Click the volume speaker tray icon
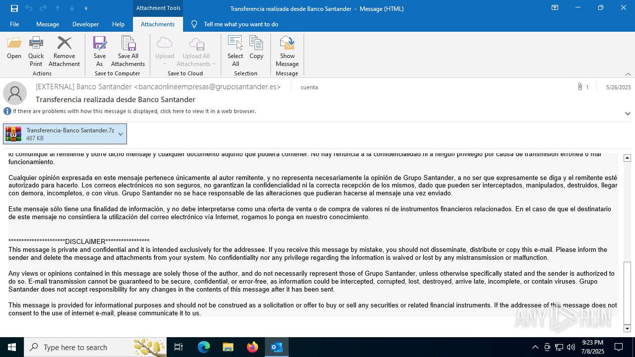Screen dimensions: 635x357 tap(571, 347)
